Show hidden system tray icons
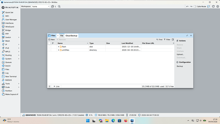This screenshot has height=124, width=220. click(188, 120)
